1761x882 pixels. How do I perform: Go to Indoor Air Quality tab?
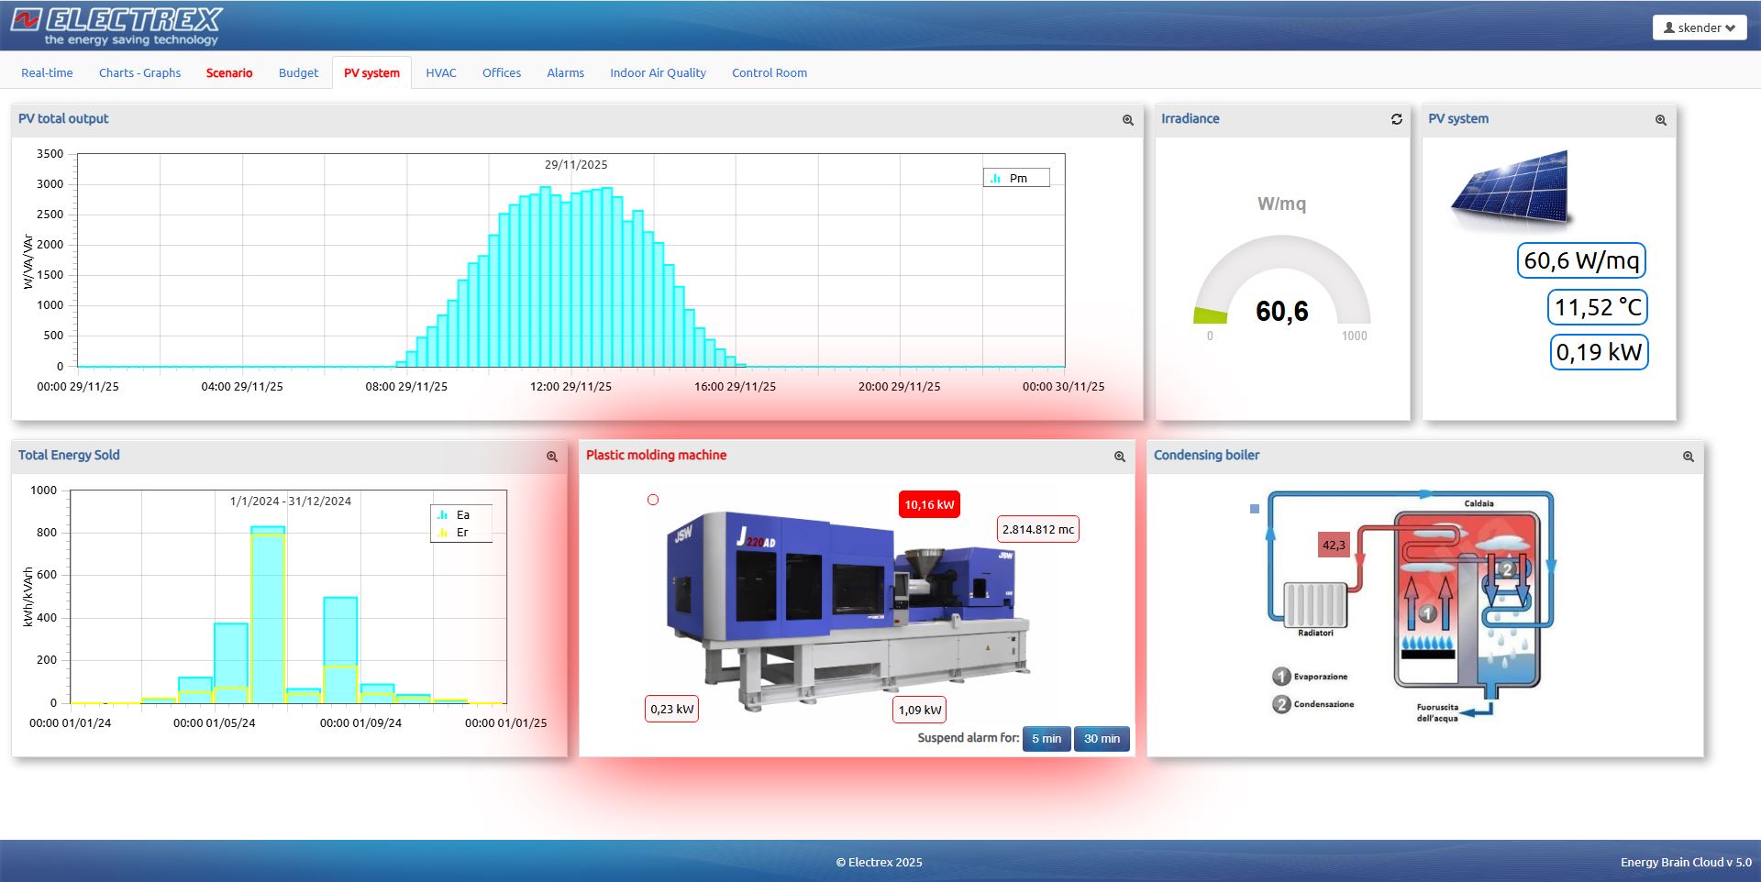point(658,73)
